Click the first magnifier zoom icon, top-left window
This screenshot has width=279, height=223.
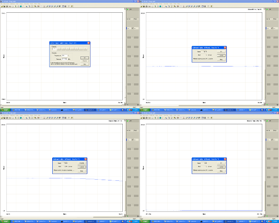pos(47,6)
